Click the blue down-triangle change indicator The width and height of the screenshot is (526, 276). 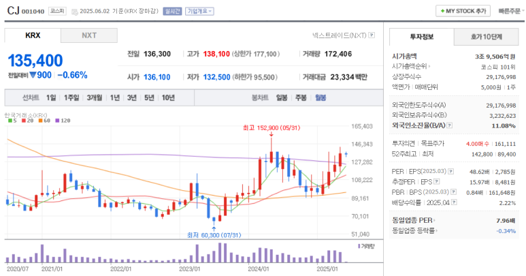pos(33,75)
